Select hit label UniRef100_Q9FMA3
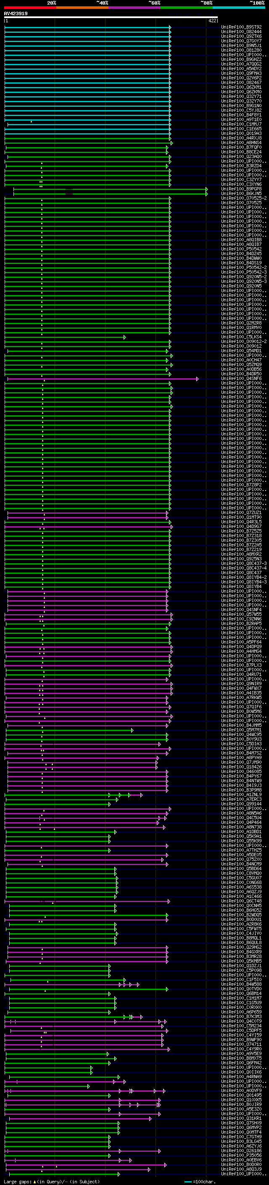269x1185 pixels. [241, 73]
